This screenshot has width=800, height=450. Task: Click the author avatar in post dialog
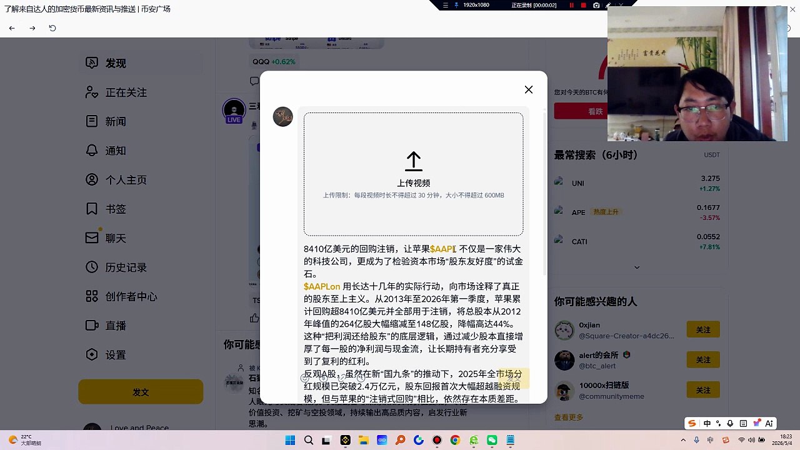(x=282, y=116)
